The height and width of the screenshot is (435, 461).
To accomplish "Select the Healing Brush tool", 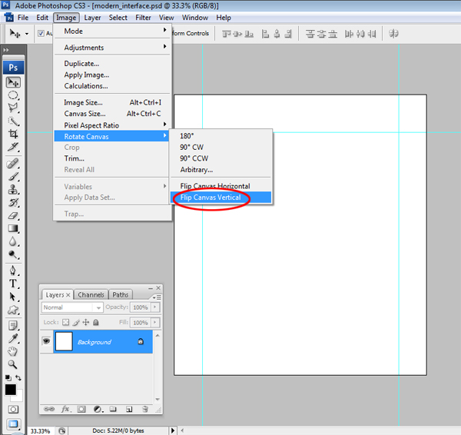I will (13, 164).
